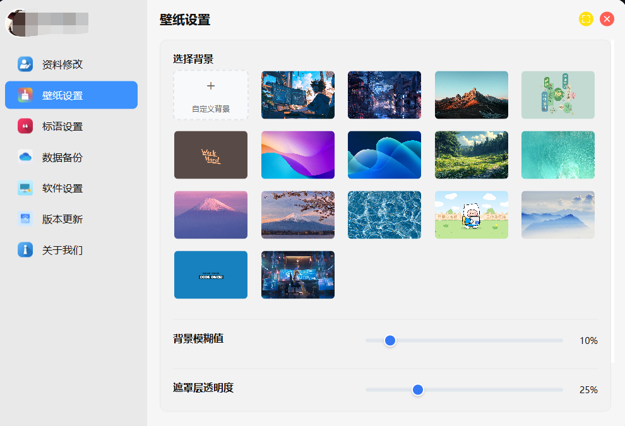Click the 遮罩层透明度 slider handle

(418, 389)
